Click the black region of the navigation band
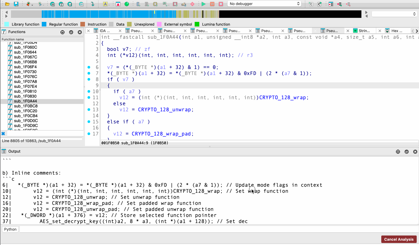 click(290, 14)
